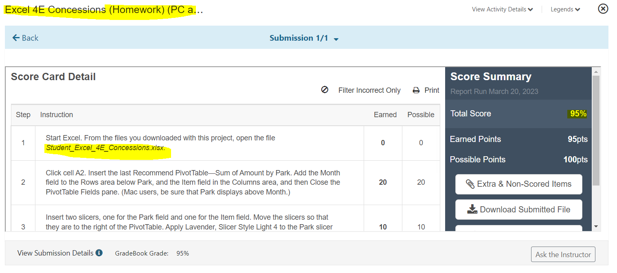Select the Student_Excel_4E_Concessions.xlsx file name

(x=106, y=148)
